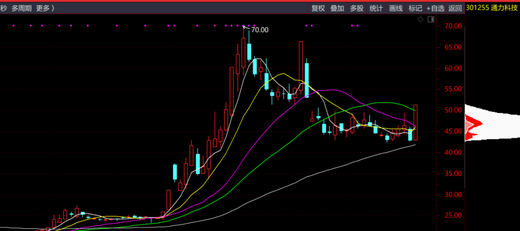The width and height of the screenshot is (520, 231).
Task: Click the 40.00 price axis label
Action: tap(454, 153)
